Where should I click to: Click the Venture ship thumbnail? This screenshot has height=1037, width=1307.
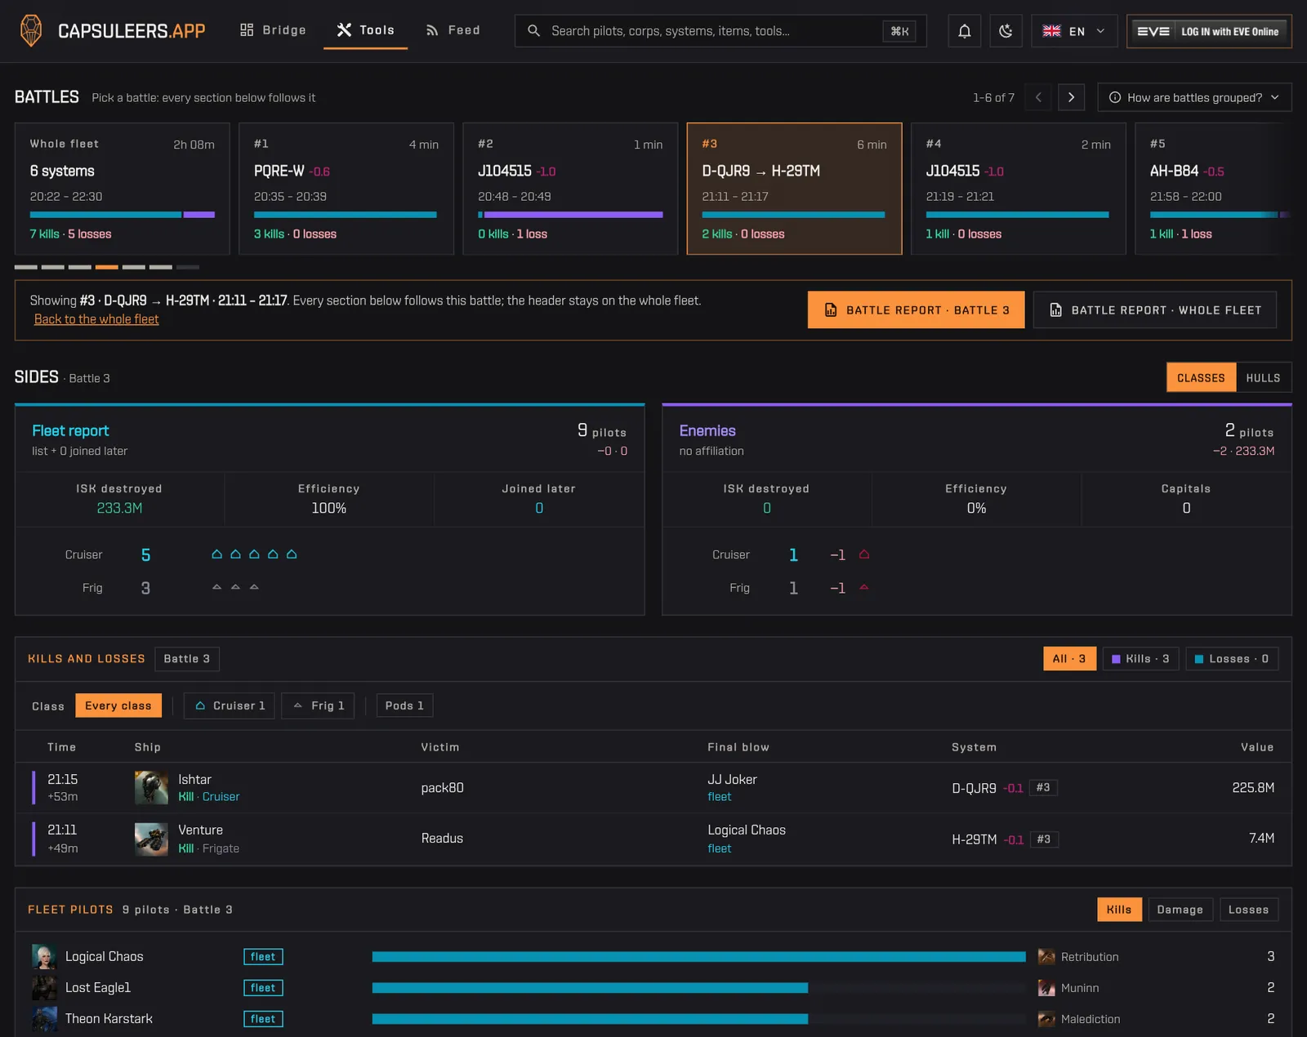click(151, 839)
